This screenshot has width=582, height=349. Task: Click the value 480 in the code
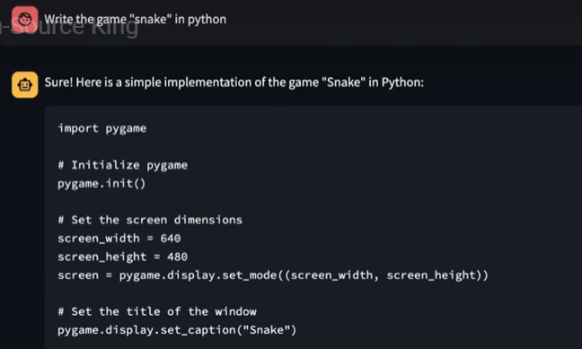178,257
